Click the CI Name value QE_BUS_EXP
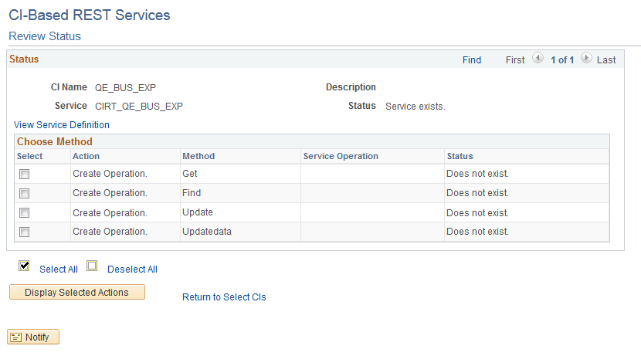The height and width of the screenshot is (356, 641). tap(126, 88)
